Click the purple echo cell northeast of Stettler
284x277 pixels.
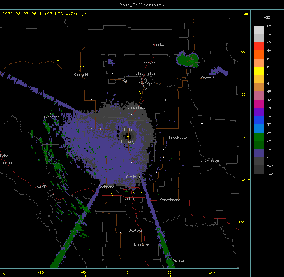click(219, 71)
